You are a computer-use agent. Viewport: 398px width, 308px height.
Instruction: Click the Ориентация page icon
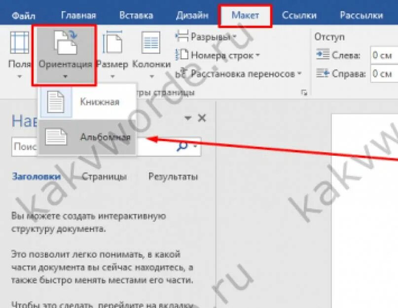[x=66, y=42]
